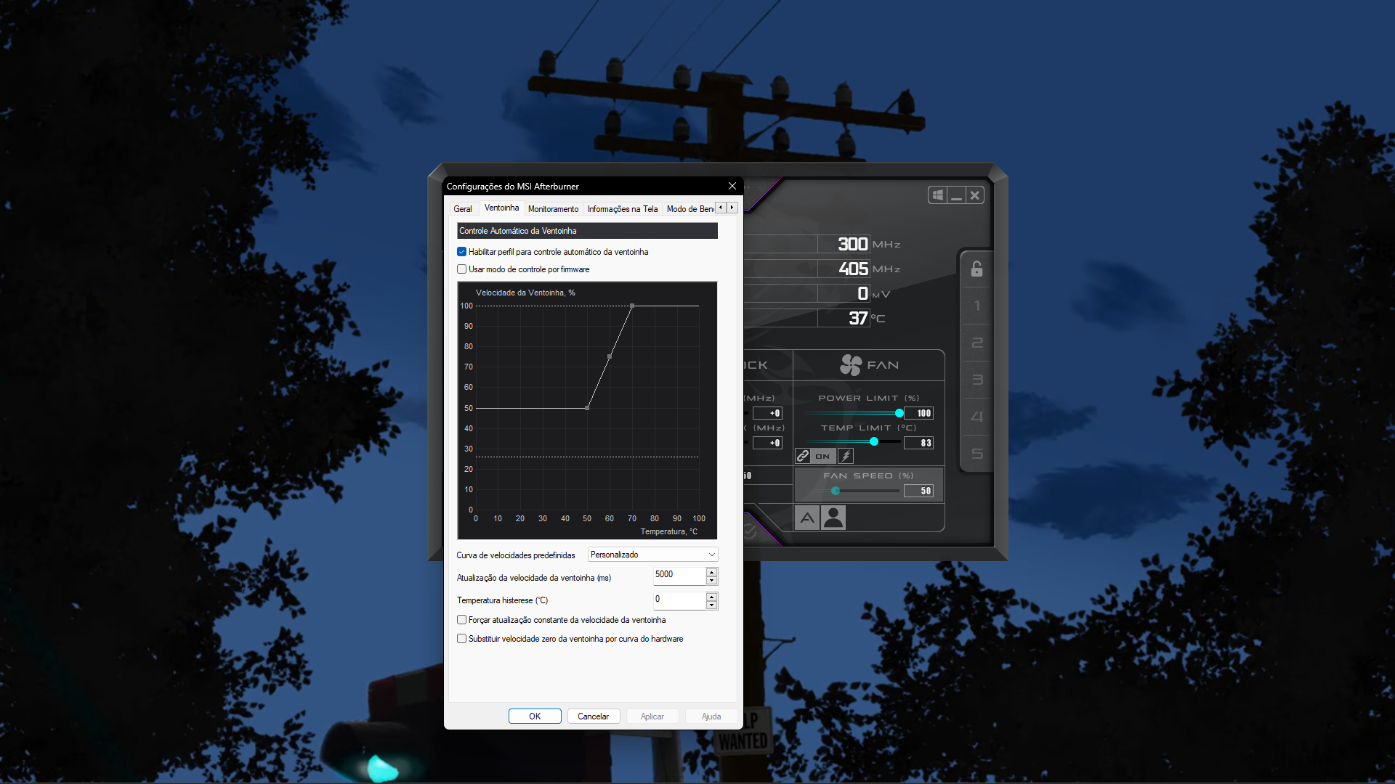The height and width of the screenshot is (784, 1395).
Task: Open the Modo de Benchmark tab
Action: [x=690, y=209]
